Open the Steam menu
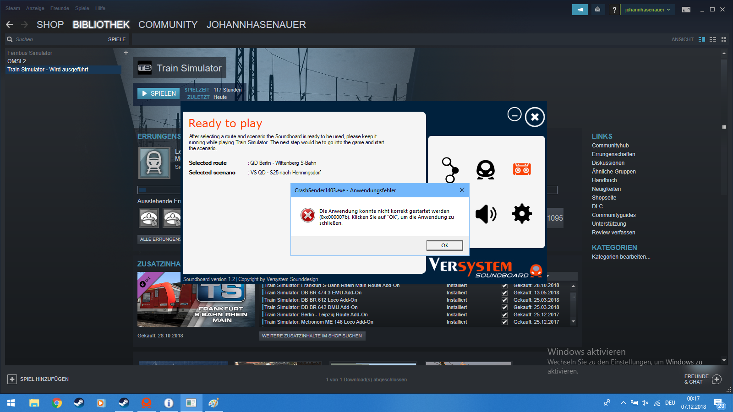The width and height of the screenshot is (733, 412). pyautogui.click(x=13, y=8)
